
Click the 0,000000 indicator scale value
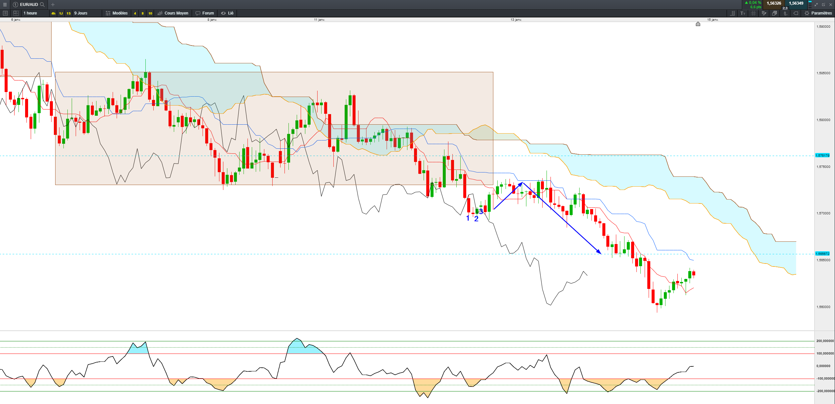click(823, 366)
